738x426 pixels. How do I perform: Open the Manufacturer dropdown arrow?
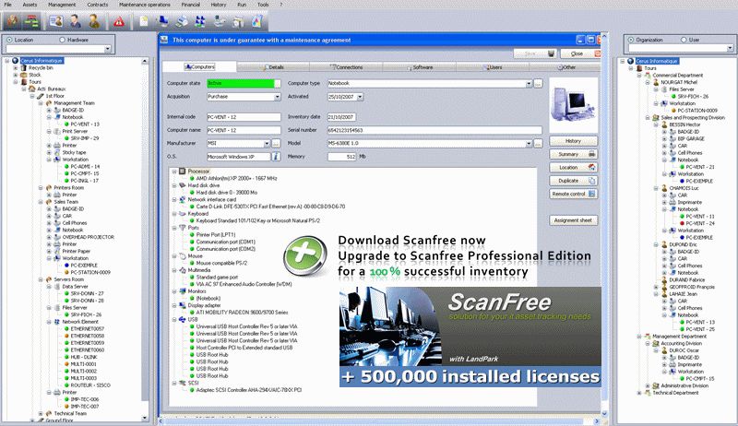267,144
